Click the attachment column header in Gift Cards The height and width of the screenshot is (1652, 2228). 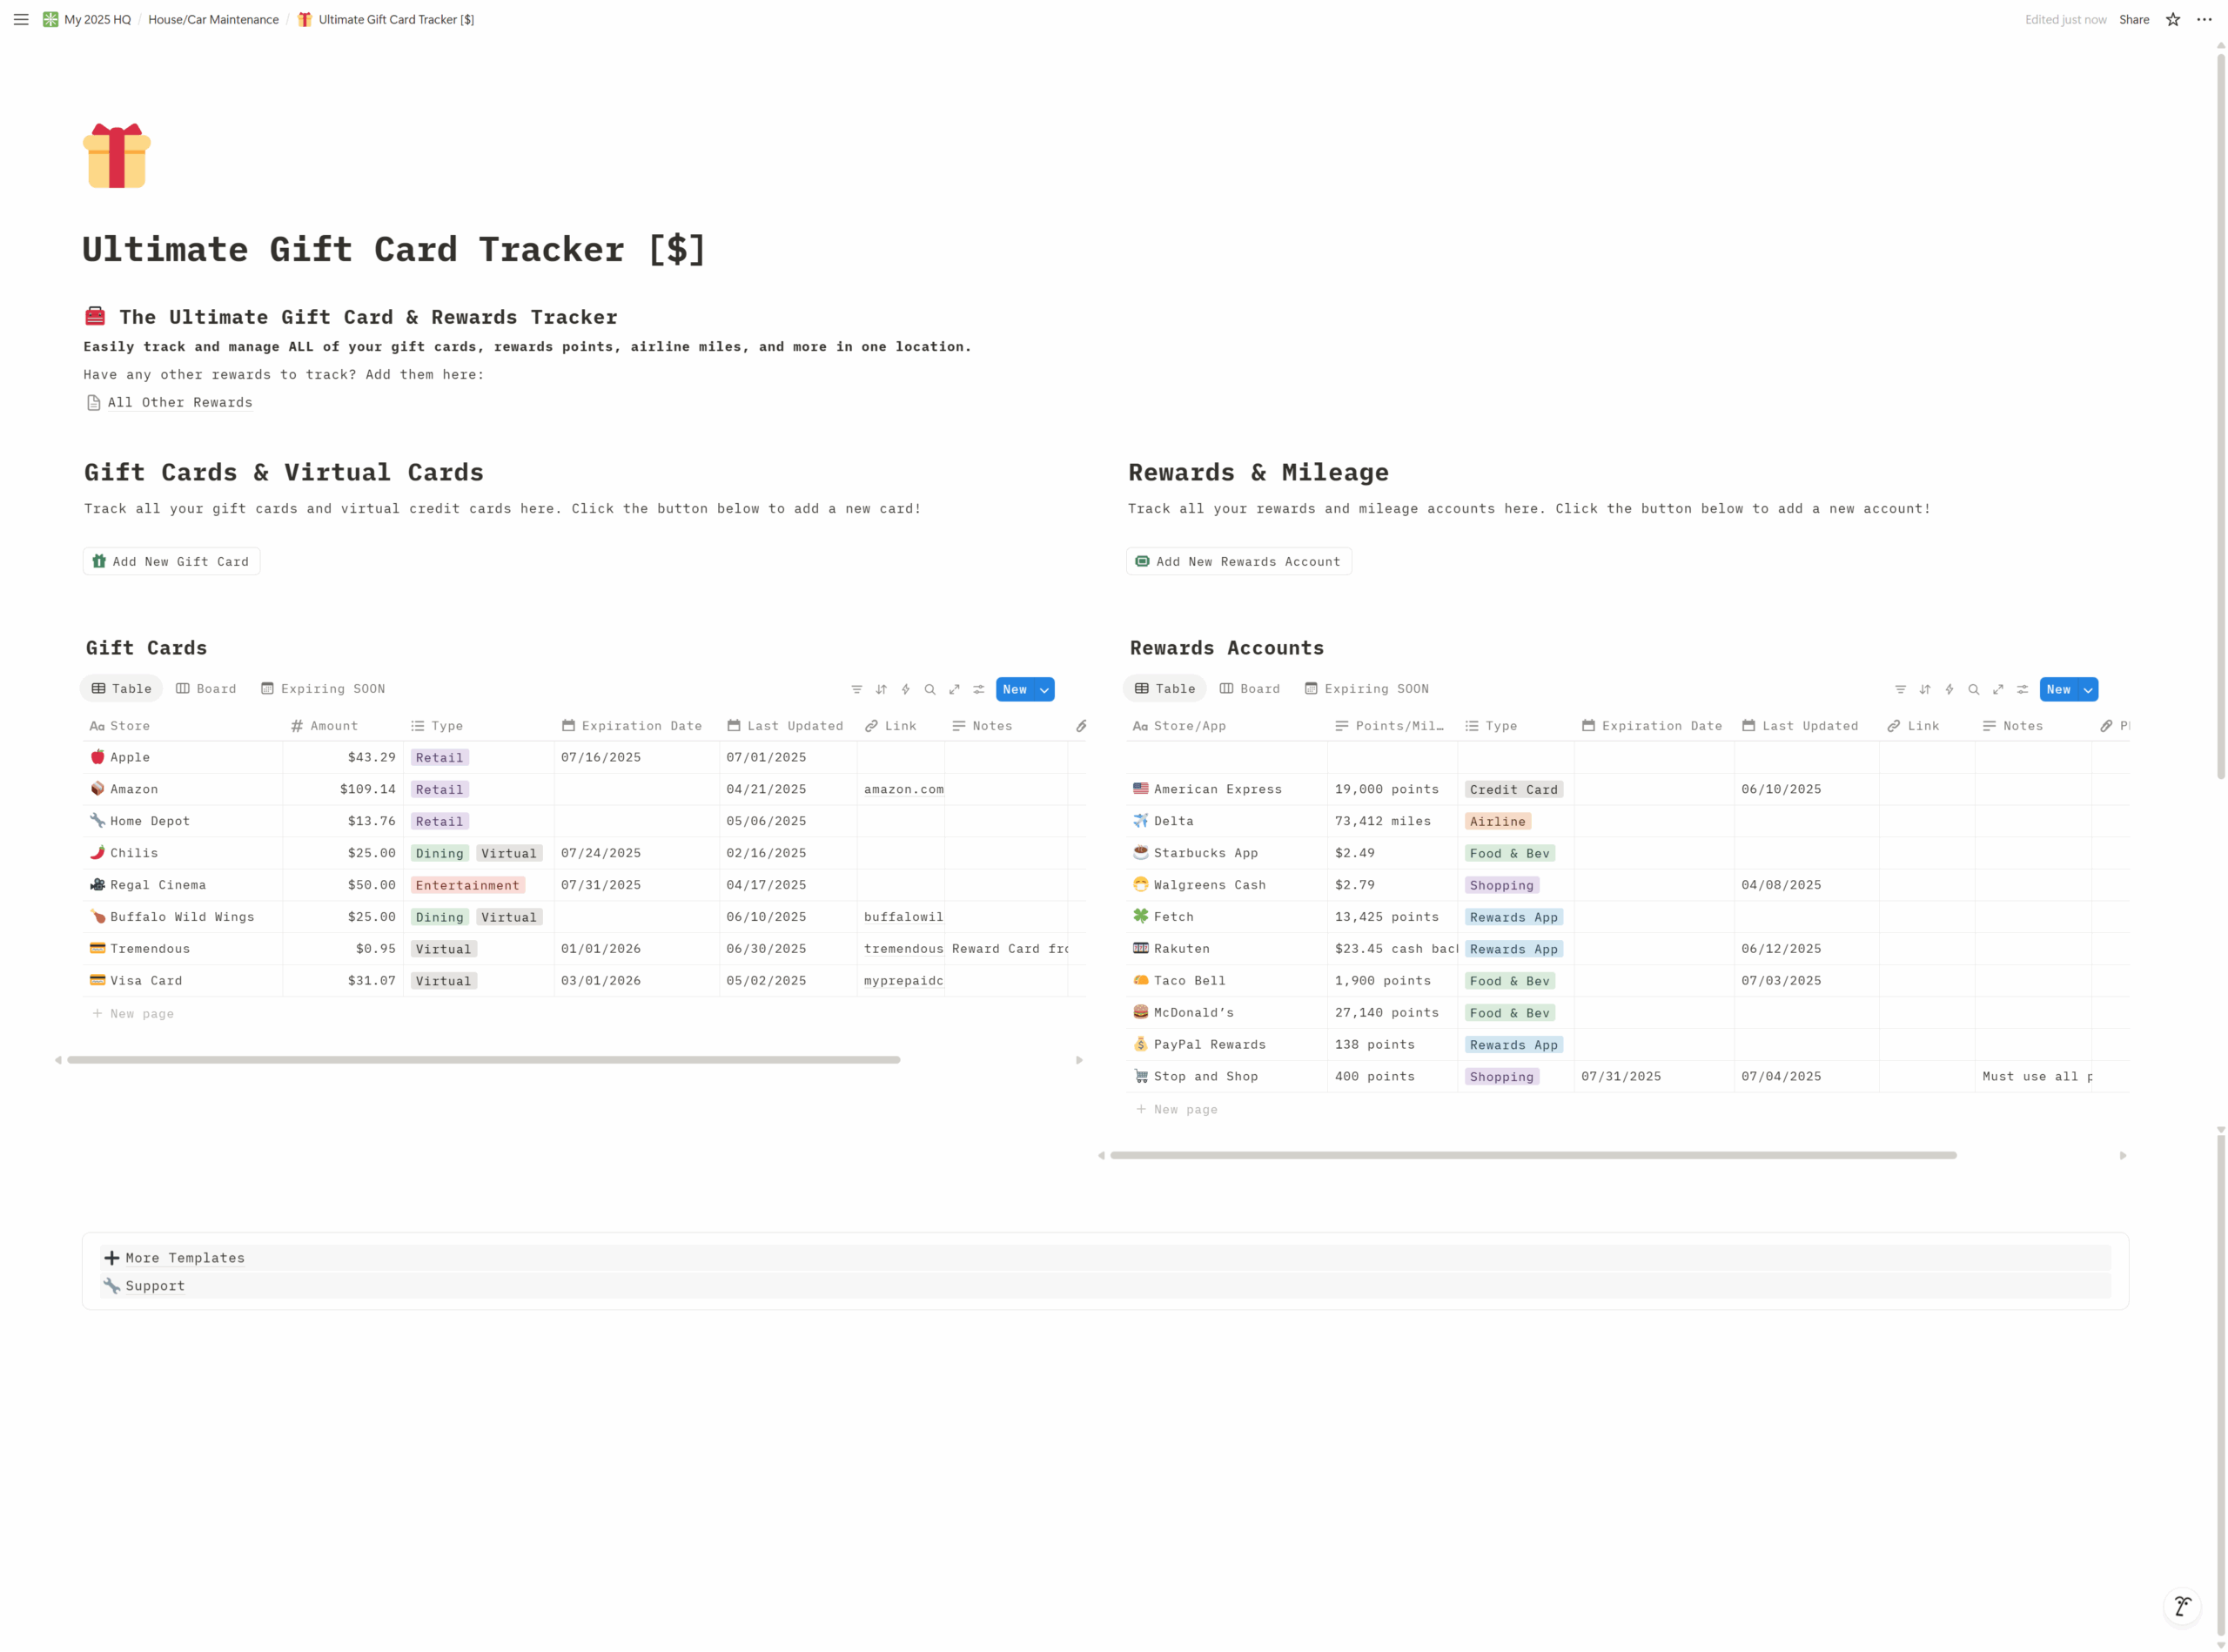[x=1081, y=726]
